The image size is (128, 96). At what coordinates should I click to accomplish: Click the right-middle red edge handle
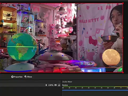tap(123, 38)
